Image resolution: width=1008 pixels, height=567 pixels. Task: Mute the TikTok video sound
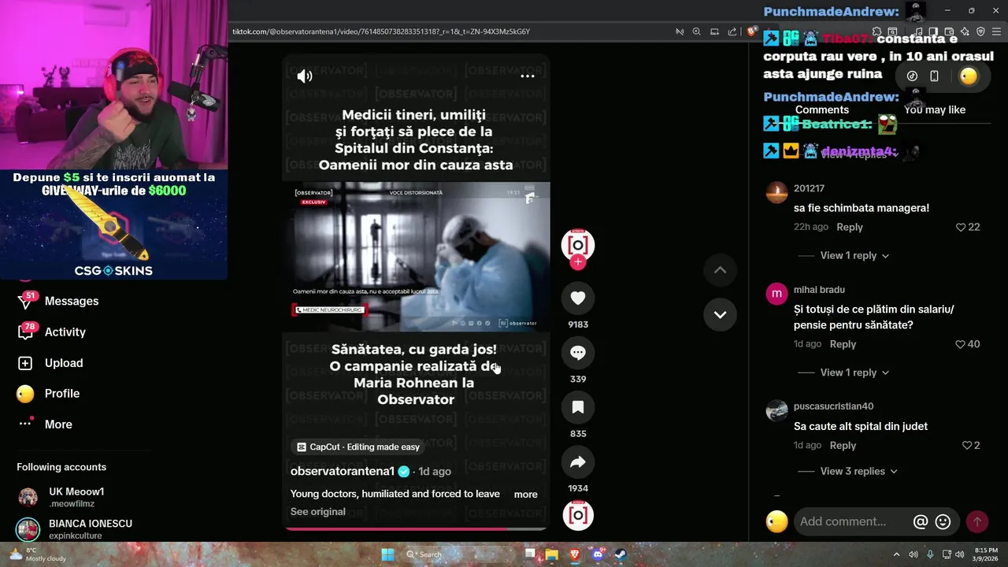click(305, 76)
